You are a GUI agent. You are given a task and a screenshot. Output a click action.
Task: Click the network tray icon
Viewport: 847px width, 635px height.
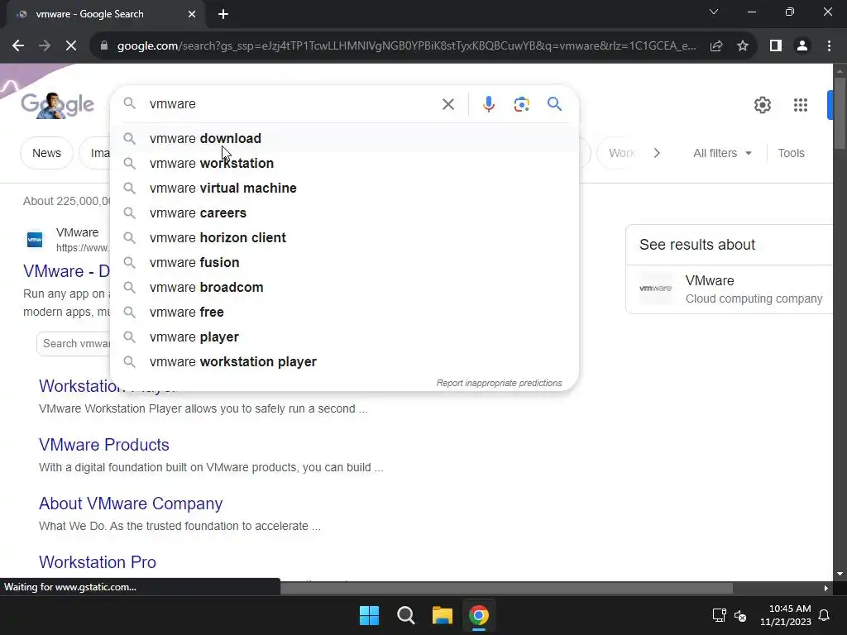point(719,615)
